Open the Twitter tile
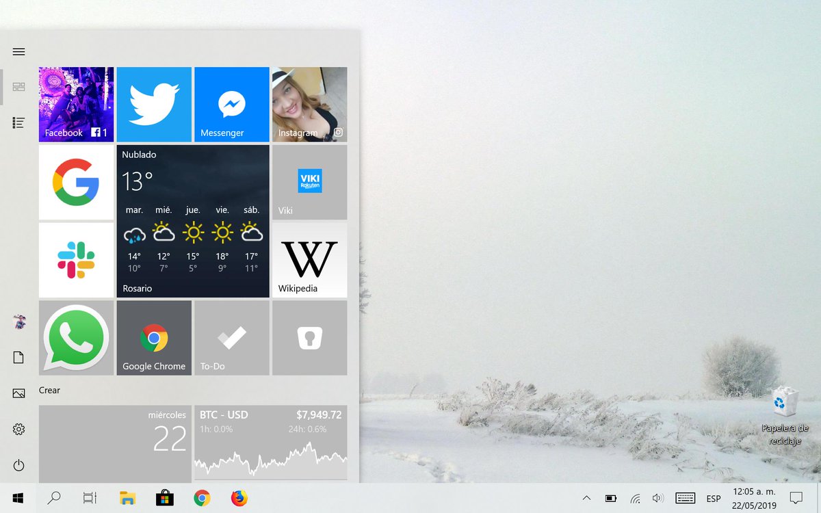The width and height of the screenshot is (821, 513). [x=154, y=104]
